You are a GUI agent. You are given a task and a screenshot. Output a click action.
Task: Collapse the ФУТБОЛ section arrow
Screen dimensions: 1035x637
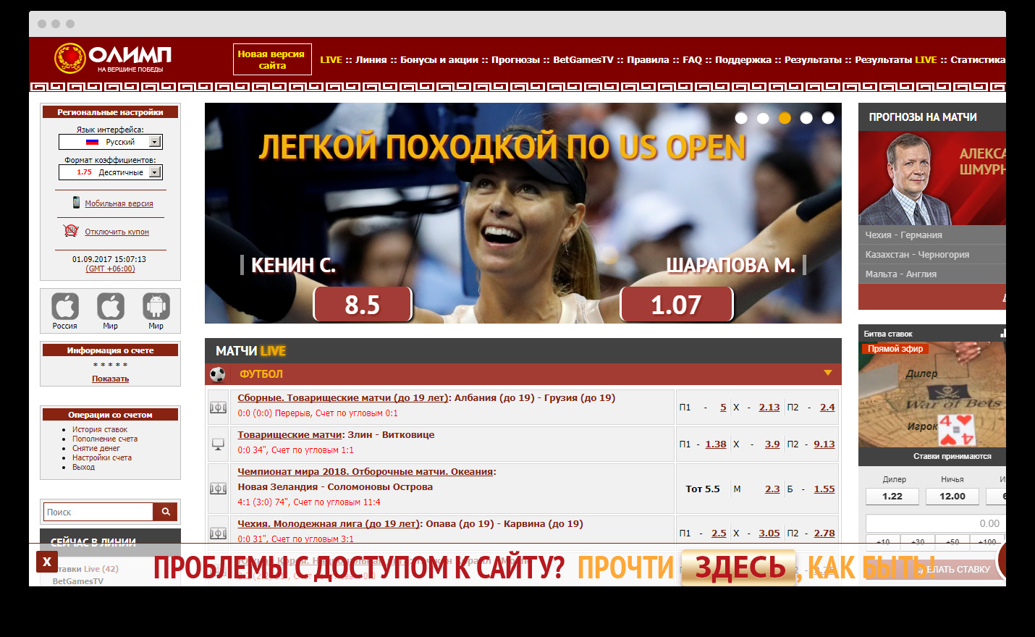click(x=828, y=373)
